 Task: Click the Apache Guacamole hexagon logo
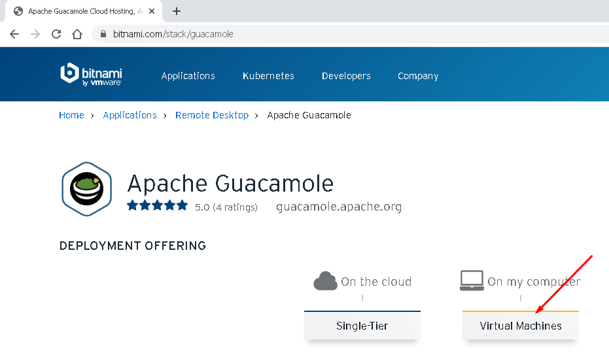pos(86,189)
